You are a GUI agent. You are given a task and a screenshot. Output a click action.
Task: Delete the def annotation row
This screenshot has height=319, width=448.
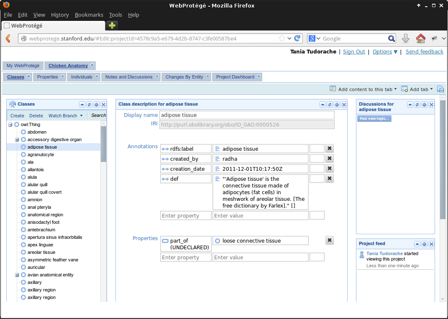(330, 178)
